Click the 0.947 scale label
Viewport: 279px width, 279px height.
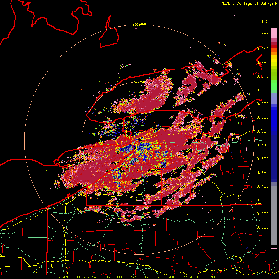coord(263,49)
